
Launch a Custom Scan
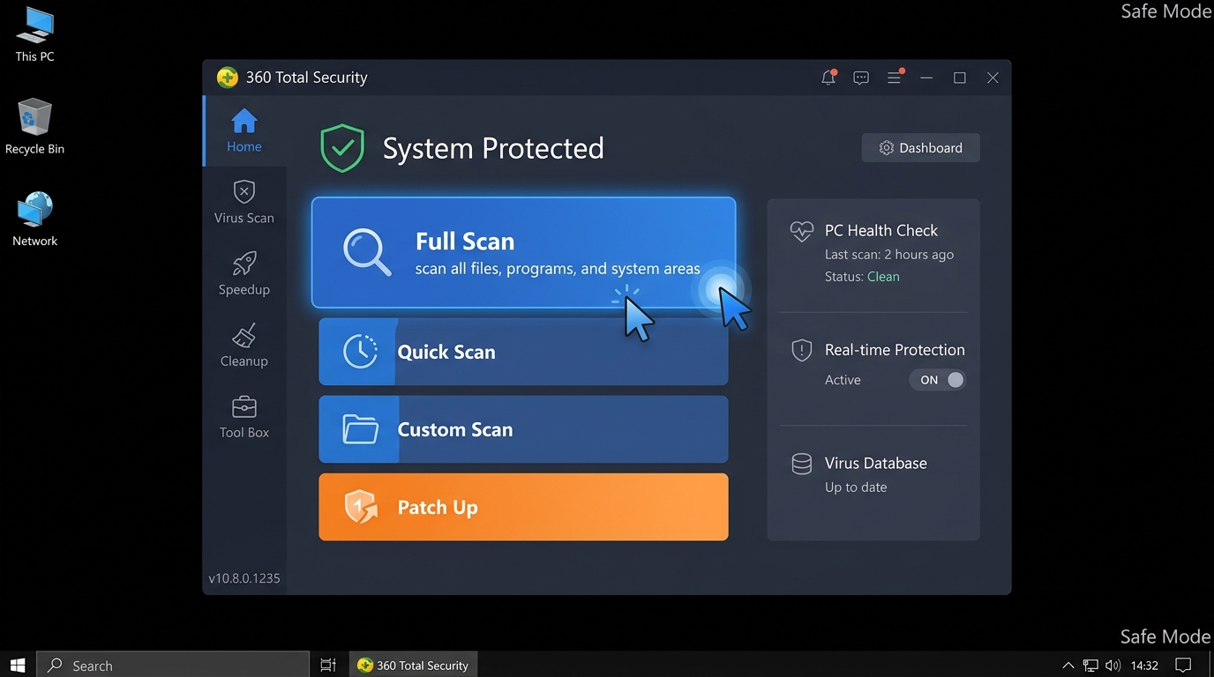pyautogui.click(x=523, y=429)
